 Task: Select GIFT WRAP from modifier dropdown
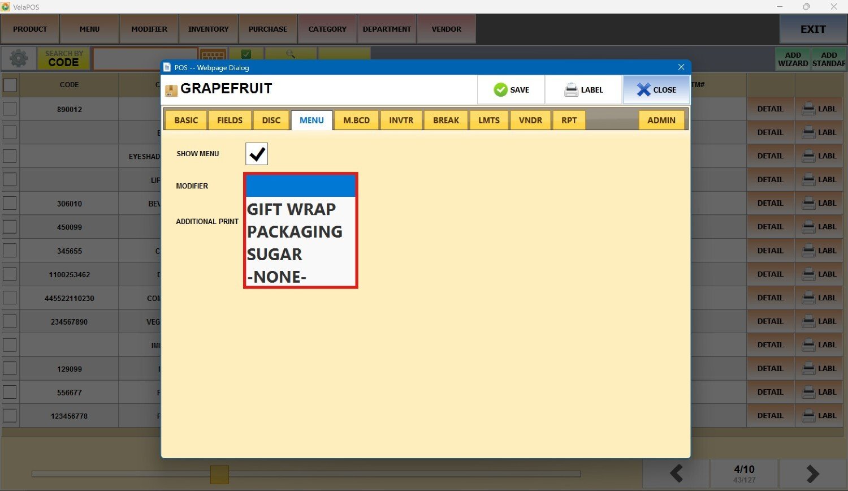292,209
